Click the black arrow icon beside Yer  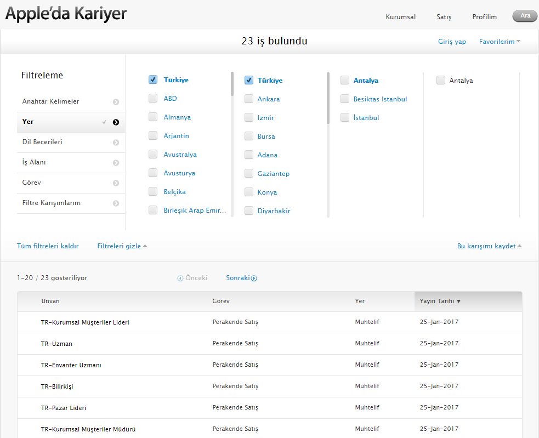tap(116, 122)
